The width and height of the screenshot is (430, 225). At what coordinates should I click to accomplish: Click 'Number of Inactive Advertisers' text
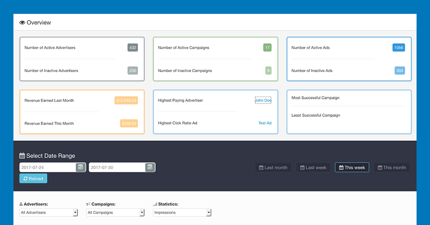tap(51, 71)
